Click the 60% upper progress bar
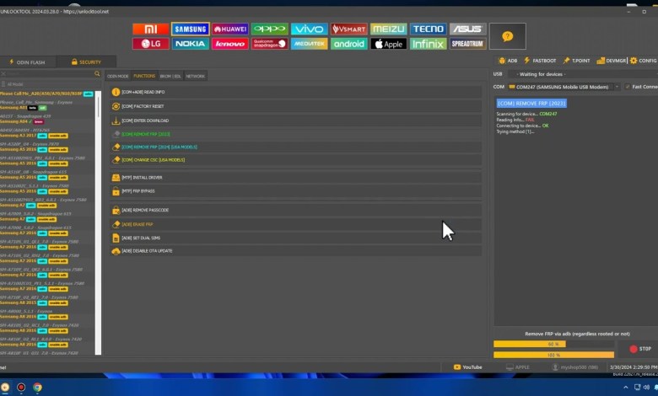 click(553, 344)
